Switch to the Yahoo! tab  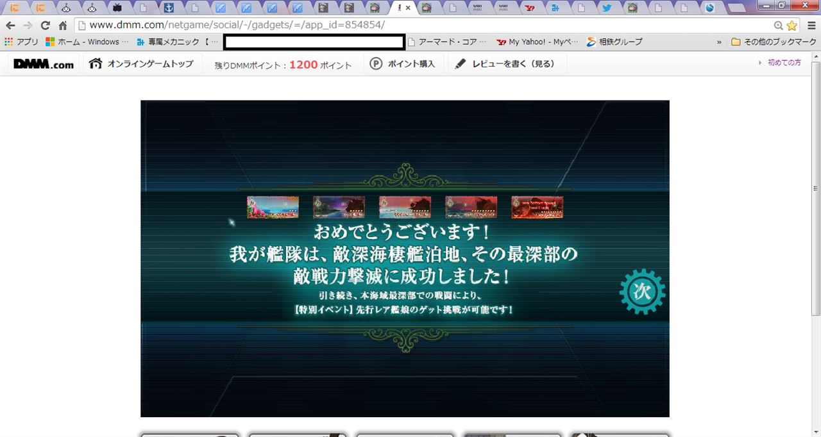click(529, 8)
